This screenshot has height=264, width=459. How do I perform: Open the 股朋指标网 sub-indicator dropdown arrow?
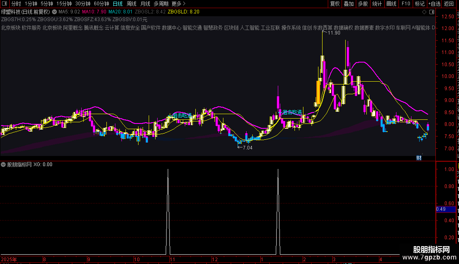3,164
